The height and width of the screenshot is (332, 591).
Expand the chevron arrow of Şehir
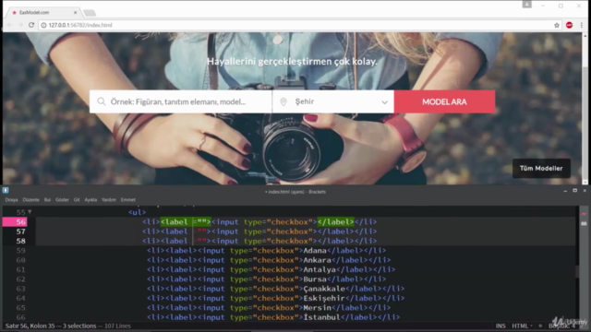384,102
